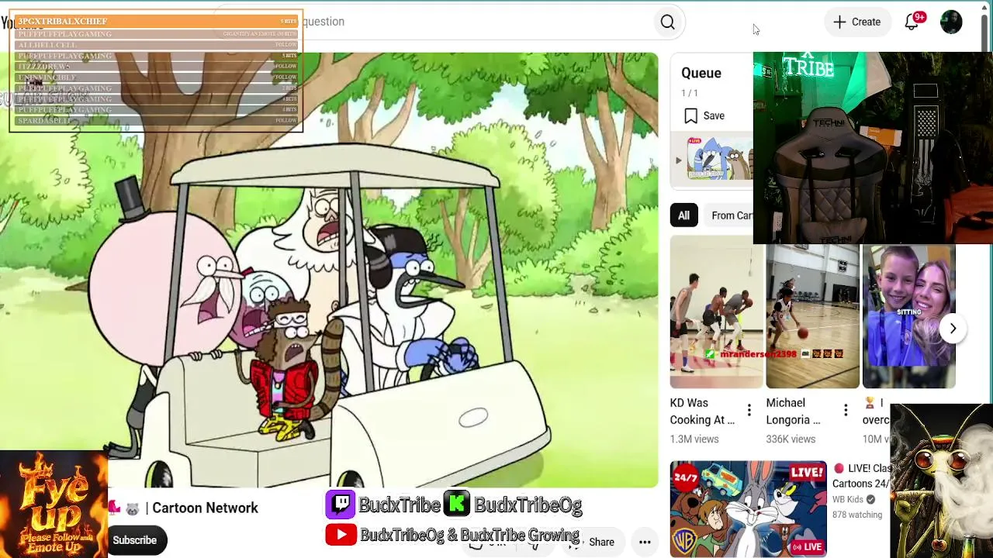This screenshot has height=558, width=993.
Task: Click the KD Was Cooking At title
Action: click(702, 412)
